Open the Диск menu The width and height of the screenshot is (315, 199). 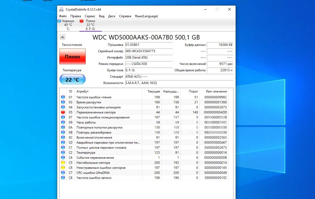pos(112,16)
